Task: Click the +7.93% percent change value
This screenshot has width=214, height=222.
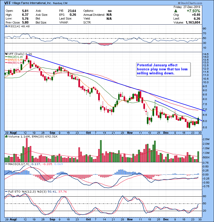Action: pos(193,11)
